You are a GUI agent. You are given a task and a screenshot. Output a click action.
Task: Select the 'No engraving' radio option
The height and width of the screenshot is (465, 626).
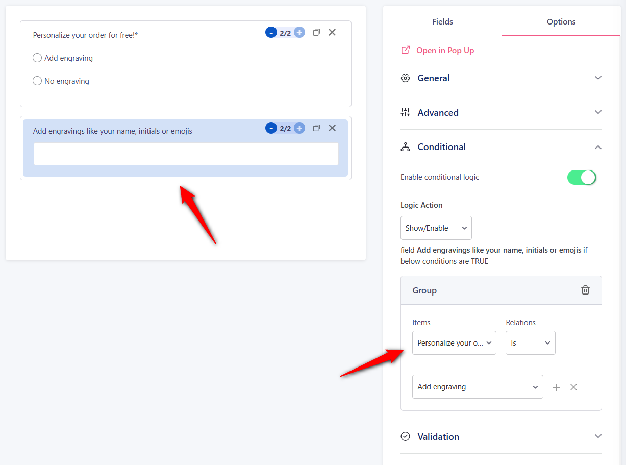click(37, 81)
